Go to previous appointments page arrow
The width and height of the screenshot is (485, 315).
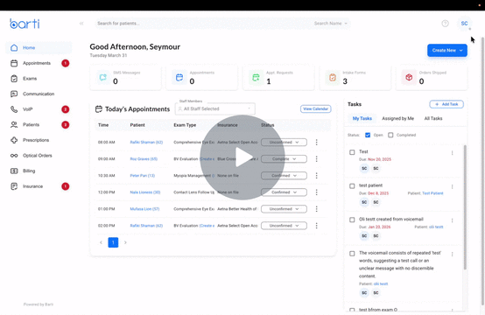click(101, 242)
